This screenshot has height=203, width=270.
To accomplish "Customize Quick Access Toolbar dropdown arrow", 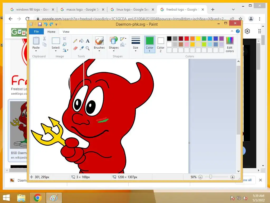I will 56,24.
